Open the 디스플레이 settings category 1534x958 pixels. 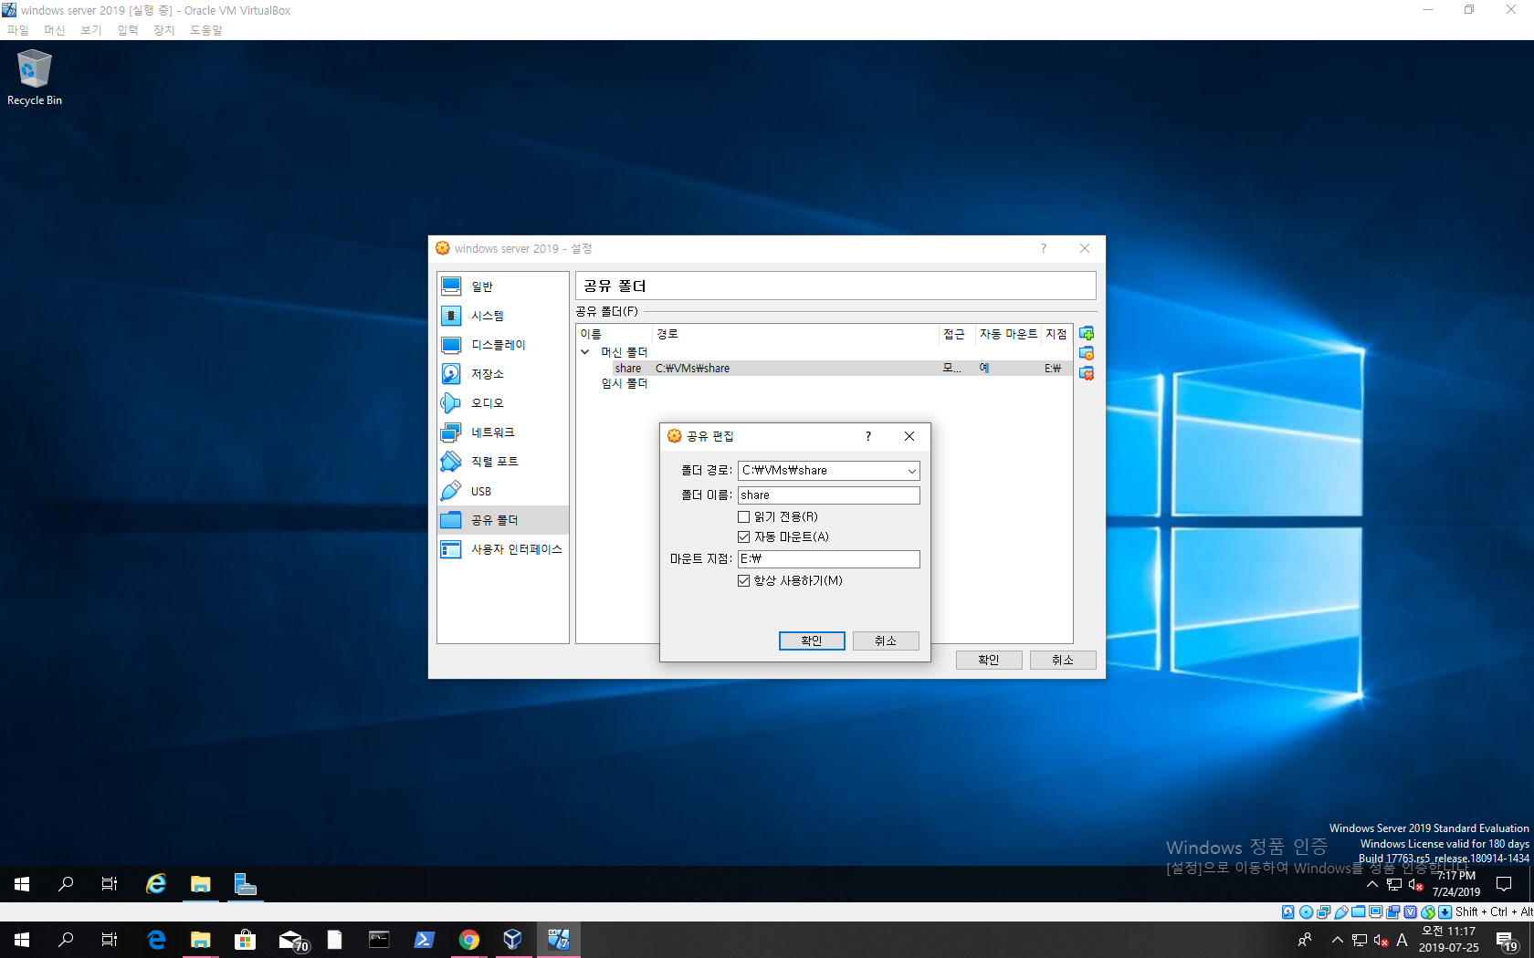coord(502,345)
